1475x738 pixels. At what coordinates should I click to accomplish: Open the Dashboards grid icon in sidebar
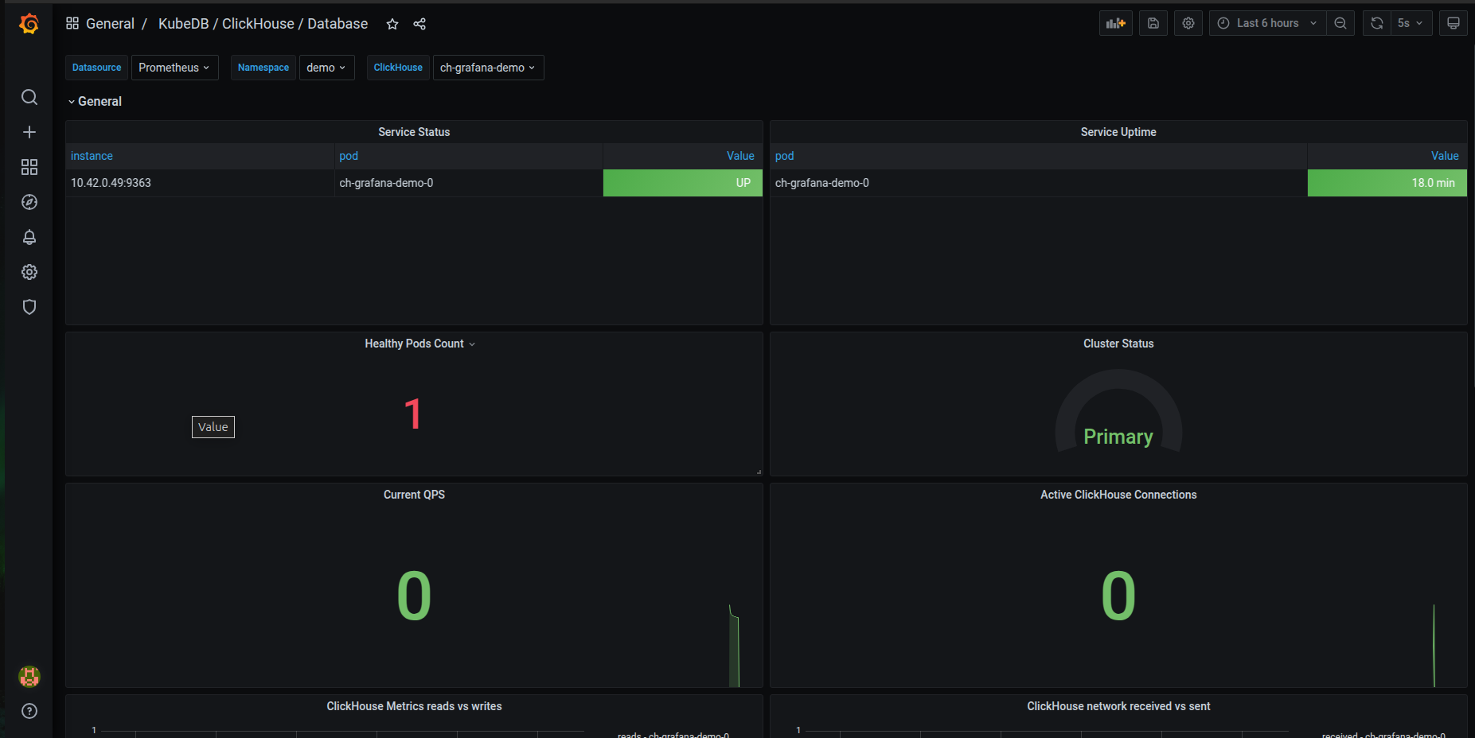tap(29, 167)
